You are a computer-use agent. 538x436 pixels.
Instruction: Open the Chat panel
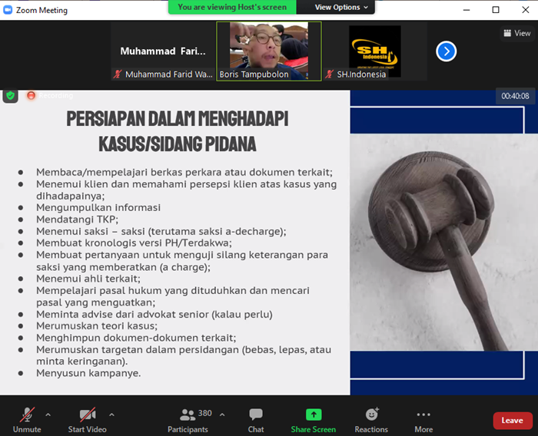tap(256, 420)
